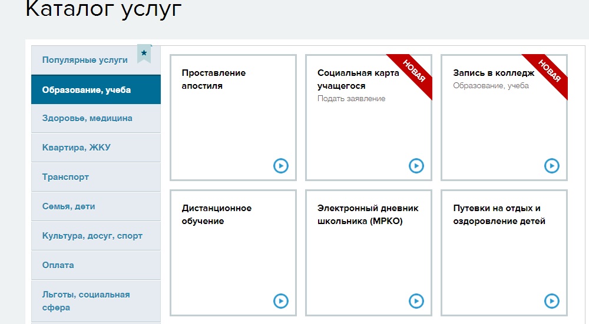Viewport: 589px width, 324px height.
Task: Select Образование, учеба category
Action: [87, 90]
